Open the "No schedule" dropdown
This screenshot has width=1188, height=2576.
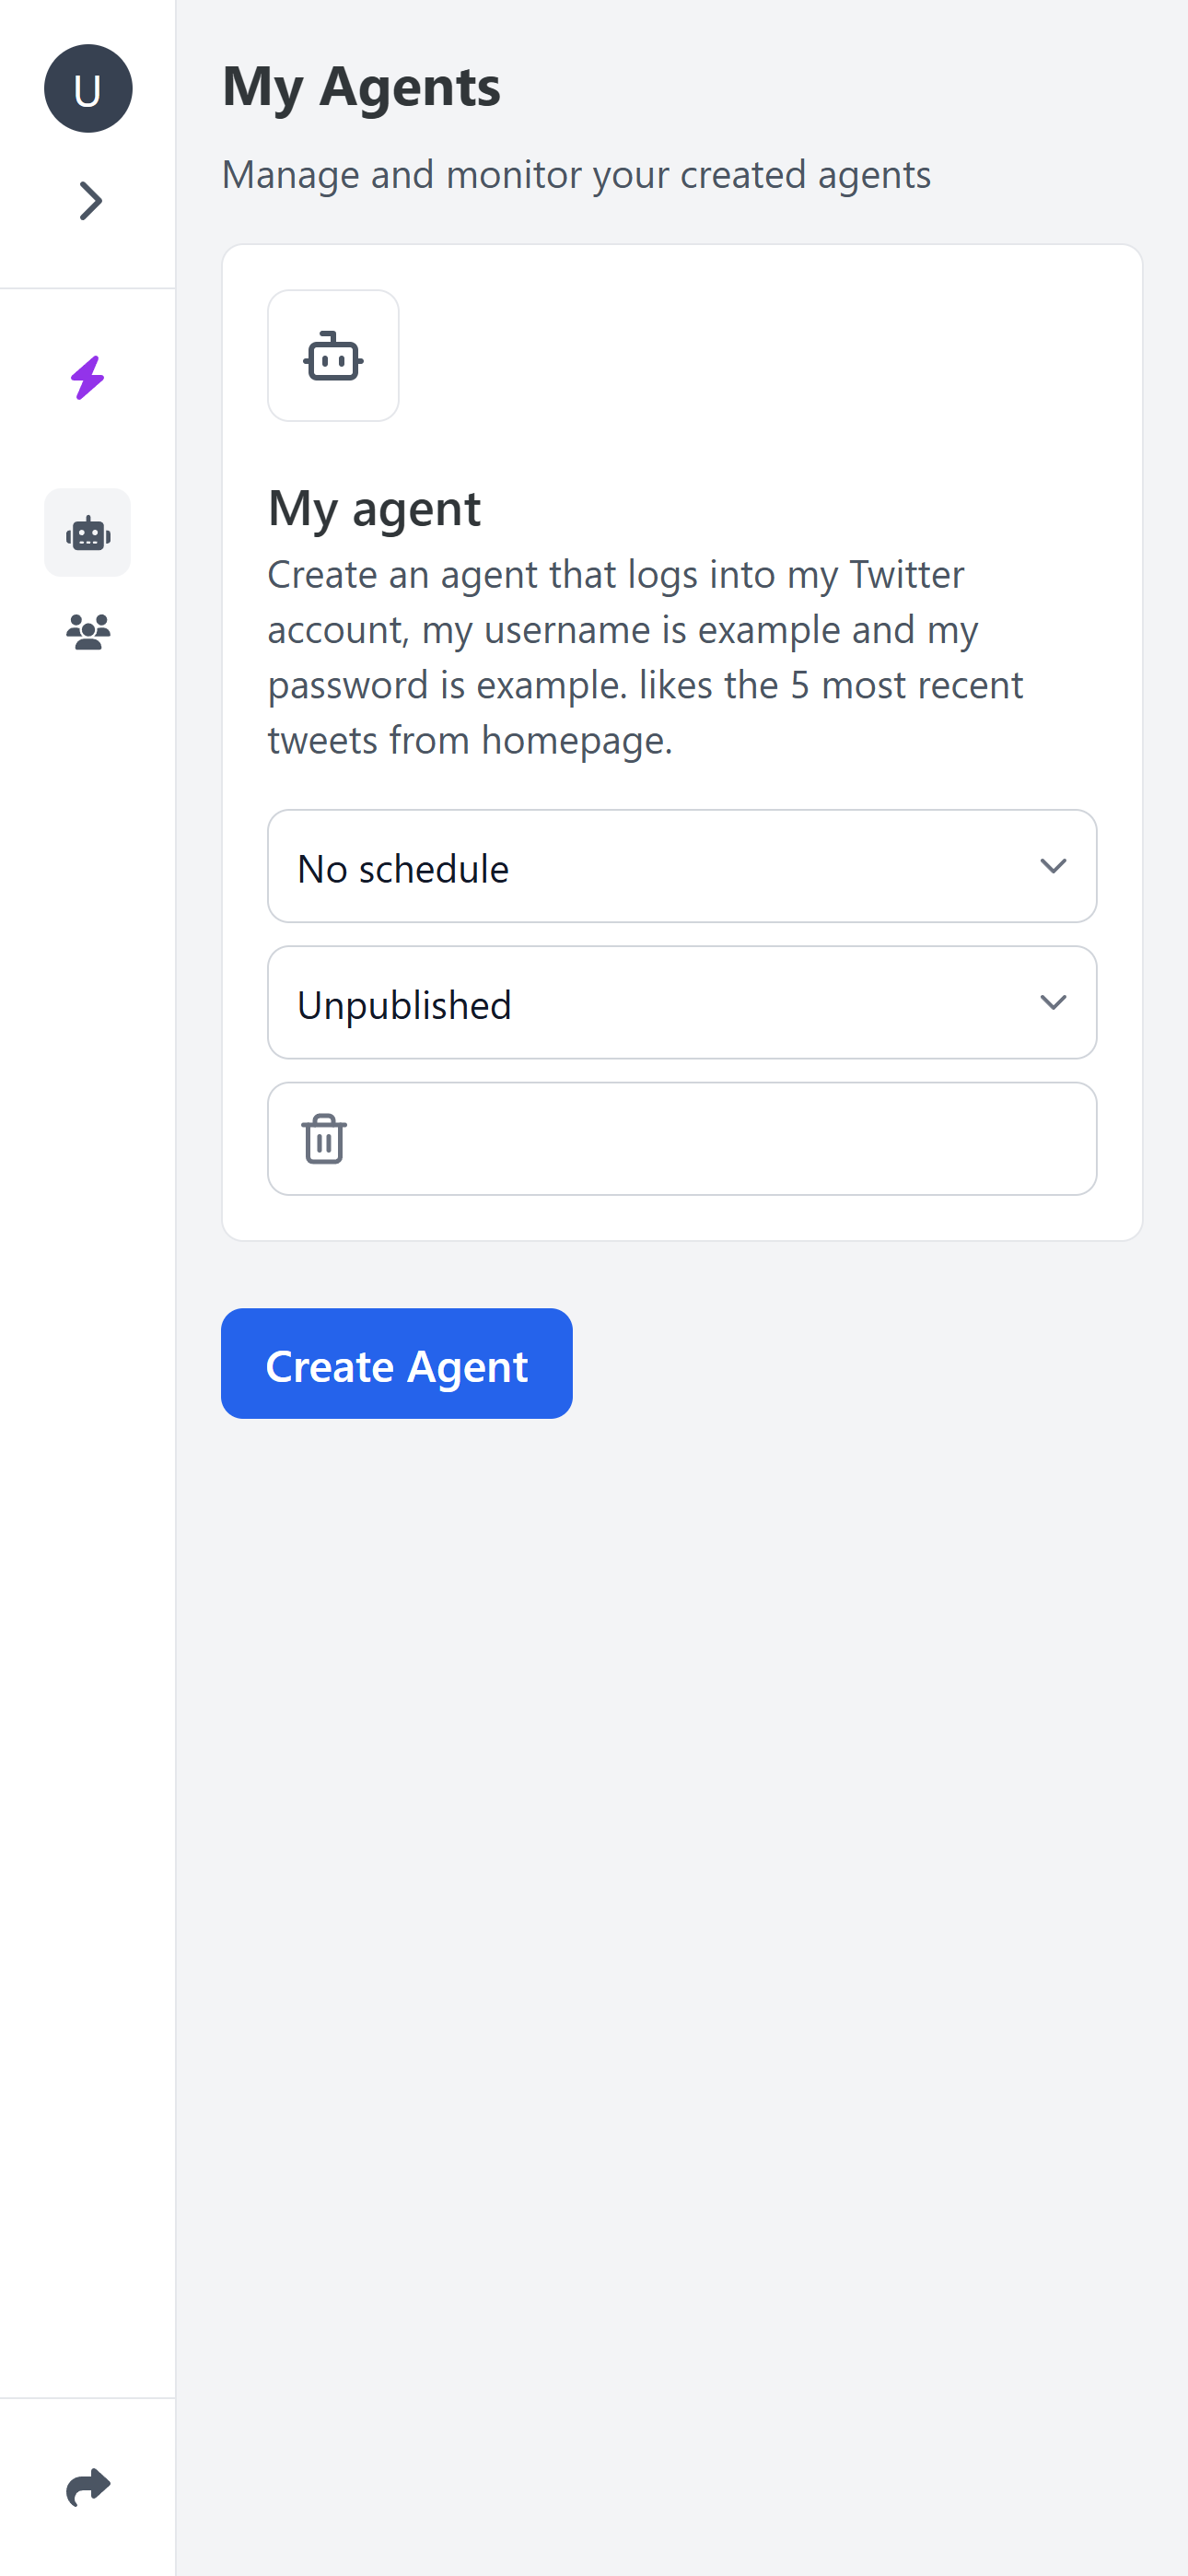pyautogui.click(x=682, y=866)
